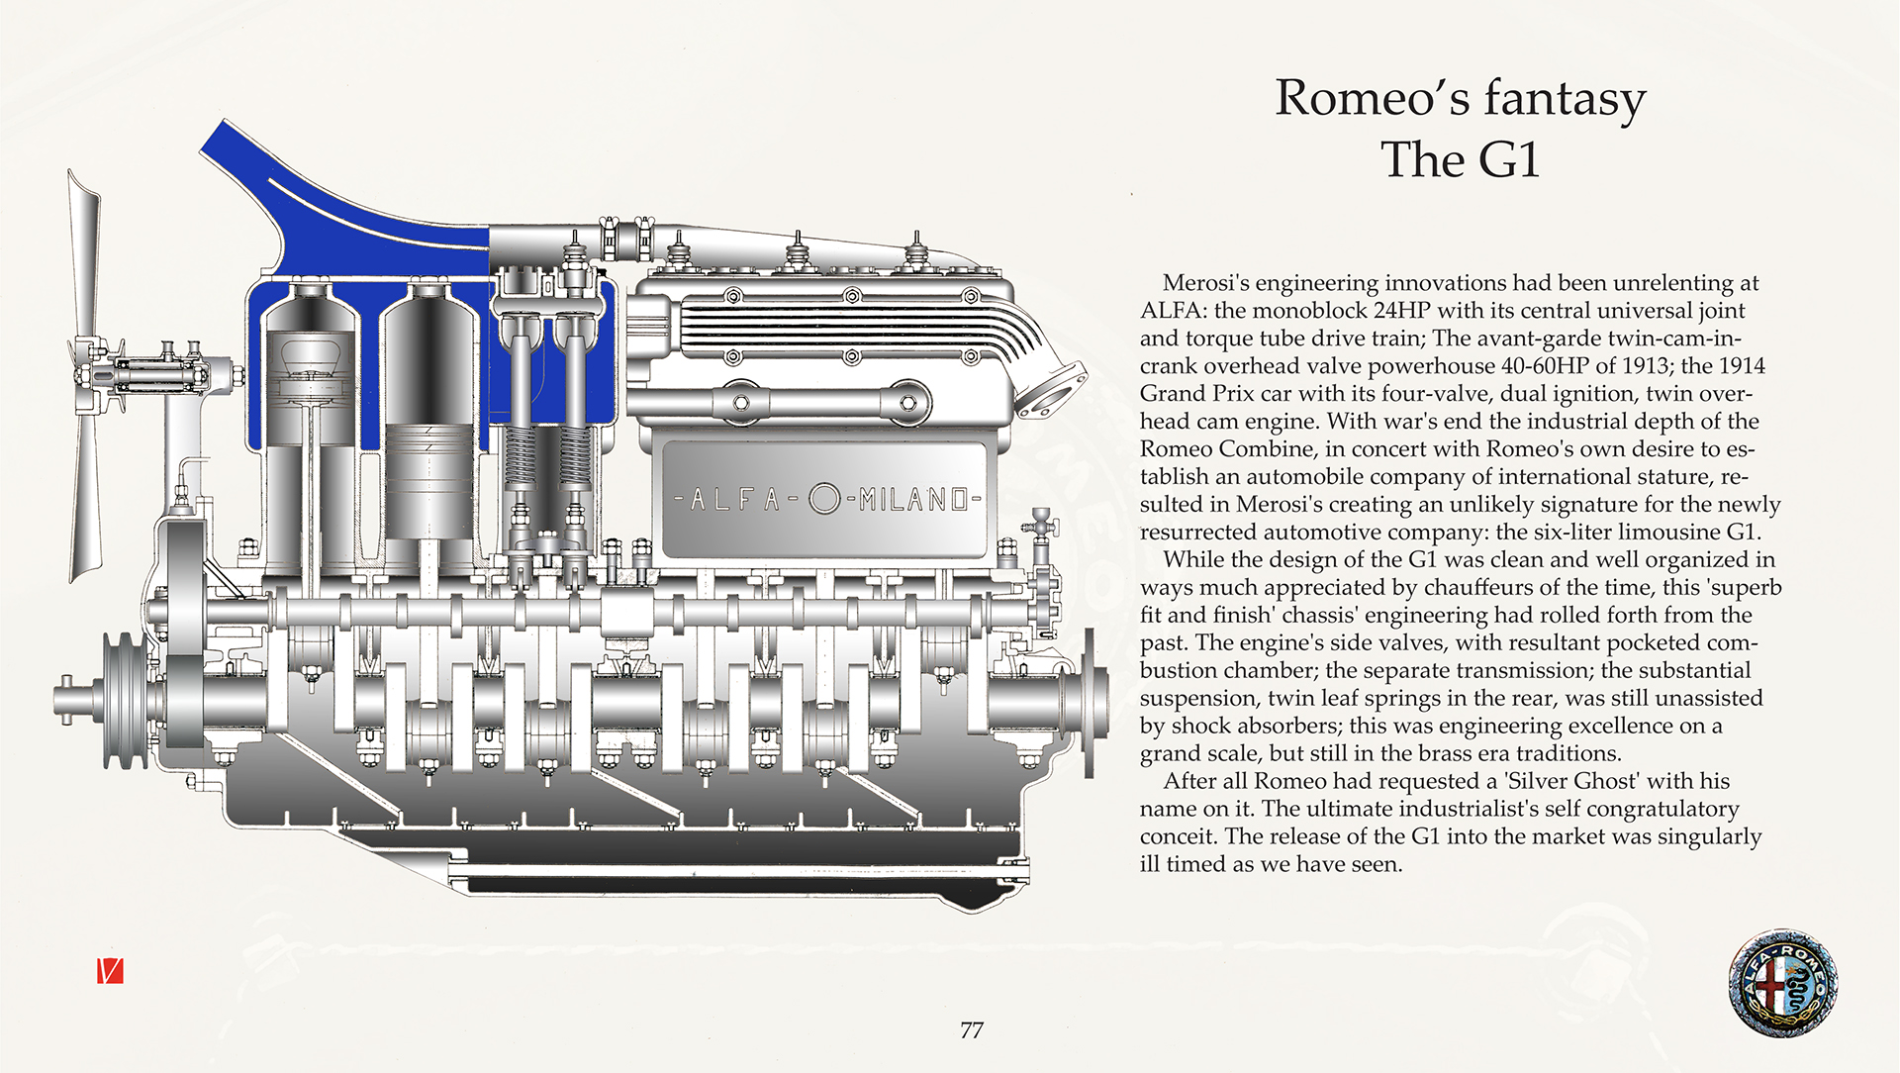This screenshot has height=1073, width=1900.
Task: Click the subtitle "The G1"
Action: (1460, 159)
